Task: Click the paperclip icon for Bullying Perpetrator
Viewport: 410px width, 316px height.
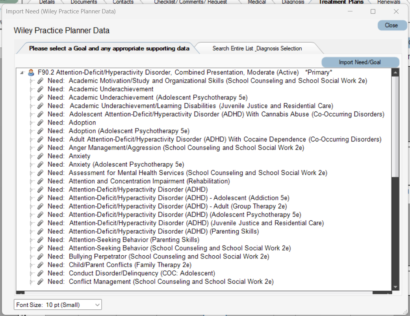Action: (41, 256)
